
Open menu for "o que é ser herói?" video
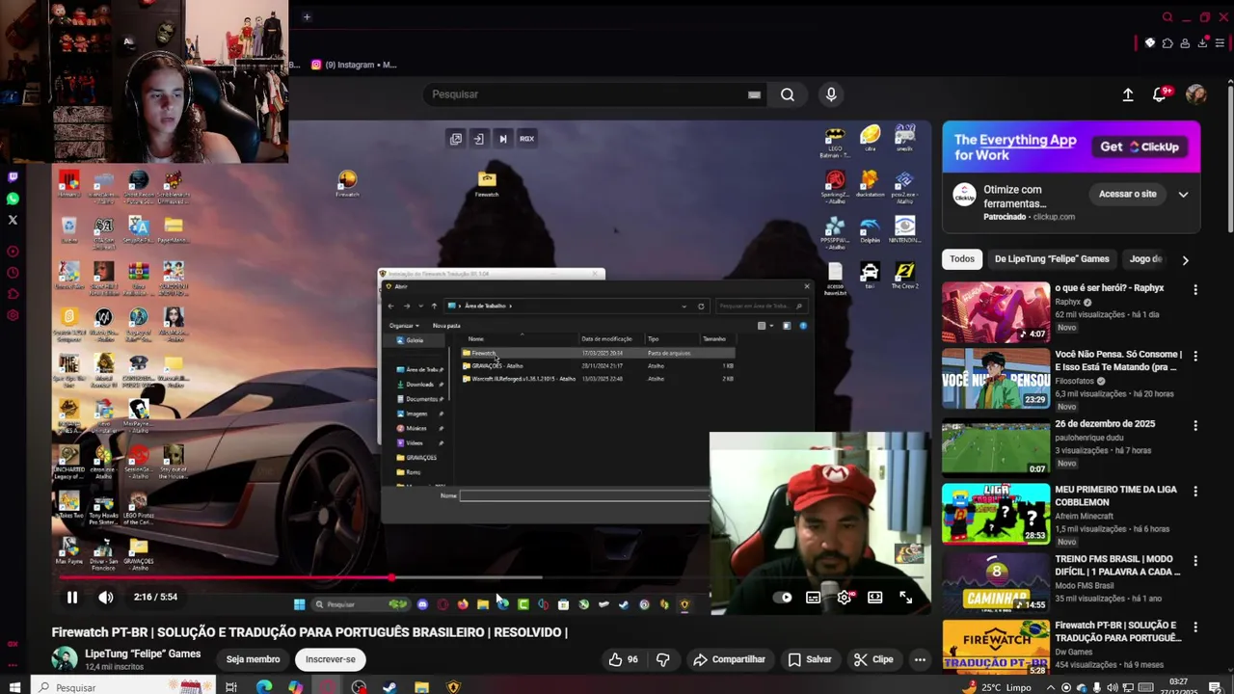[1195, 289]
